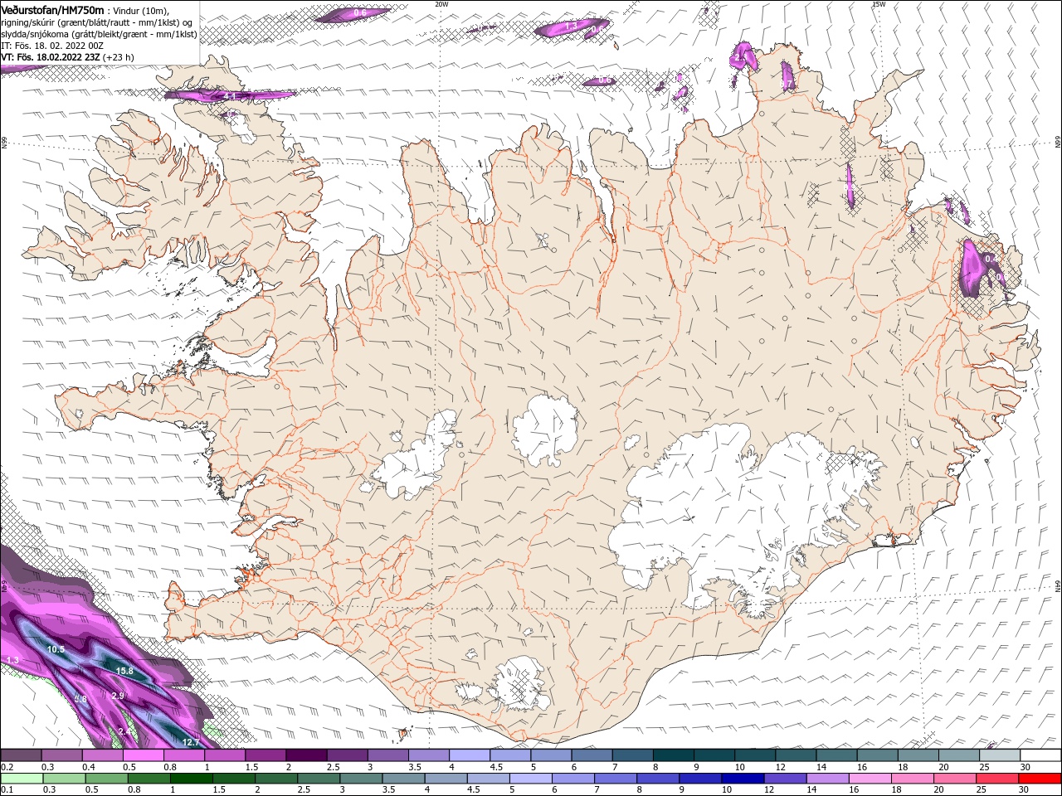The height and width of the screenshot is (796, 1062).
Task: Pick lower legend swatch between 0.5 and 0.8
Action: pyautogui.click(x=107, y=779)
